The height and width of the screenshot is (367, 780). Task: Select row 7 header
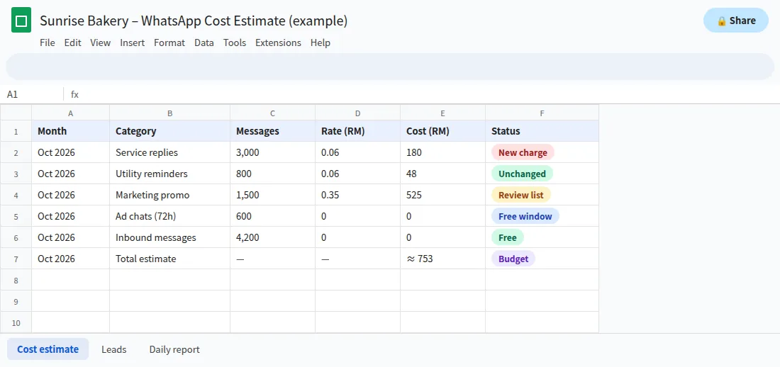coord(16,259)
